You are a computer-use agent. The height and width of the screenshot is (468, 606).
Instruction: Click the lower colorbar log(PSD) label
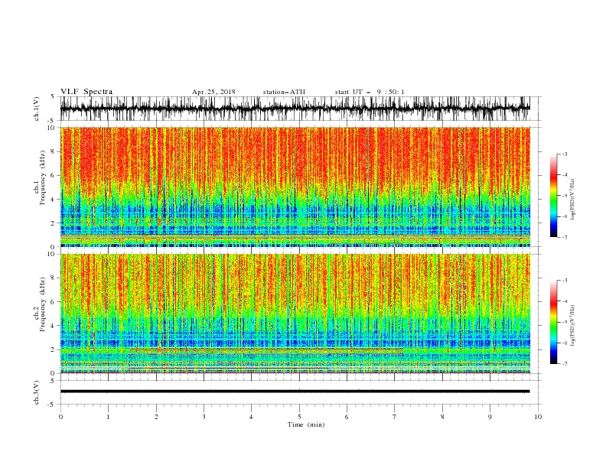pyautogui.click(x=573, y=326)
